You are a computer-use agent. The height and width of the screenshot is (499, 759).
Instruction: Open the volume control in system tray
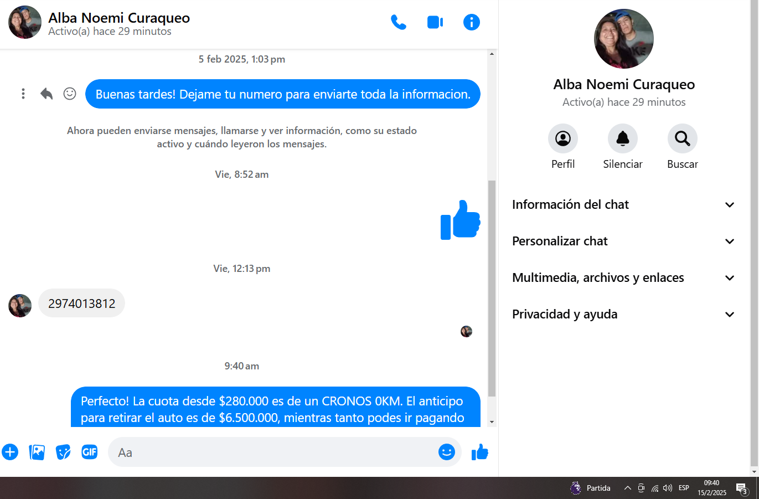click(668, 488)
